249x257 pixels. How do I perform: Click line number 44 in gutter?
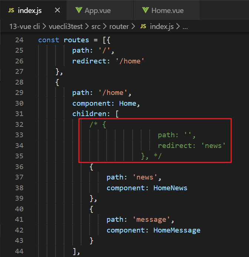[19, 251]
